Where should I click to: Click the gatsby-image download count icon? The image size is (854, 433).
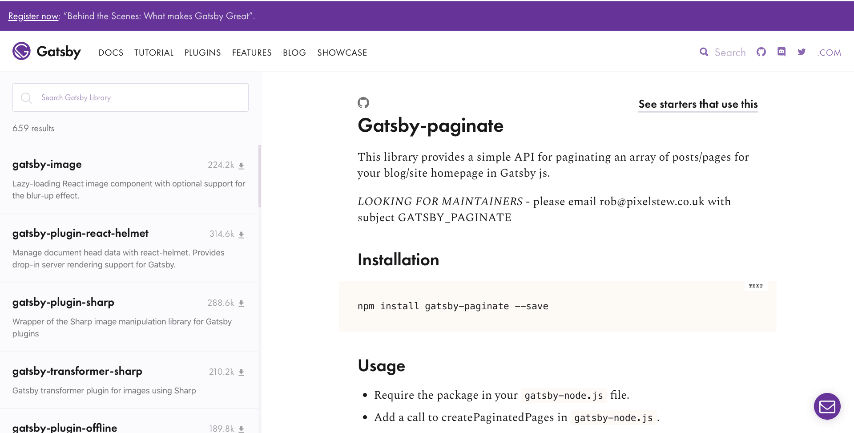pos(241,166)
